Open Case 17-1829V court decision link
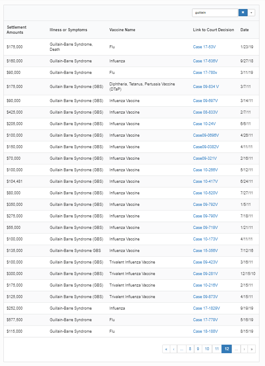This screenshot has width=265, height=366. point(207,308)
